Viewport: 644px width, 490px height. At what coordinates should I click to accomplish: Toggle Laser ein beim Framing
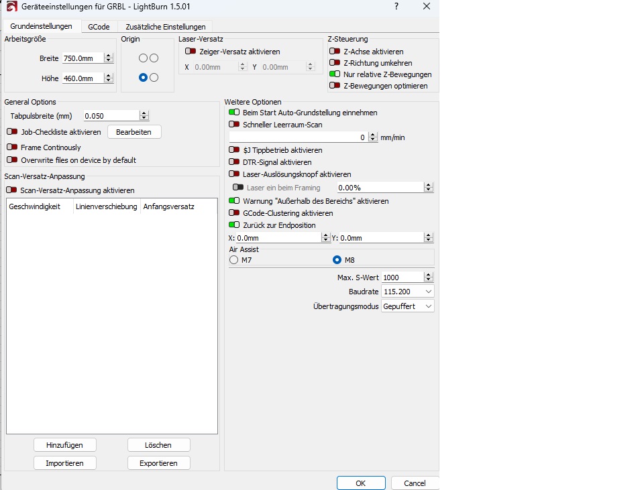(238, 187)
